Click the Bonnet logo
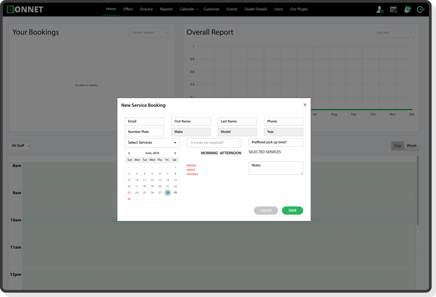 coord(25,9)
